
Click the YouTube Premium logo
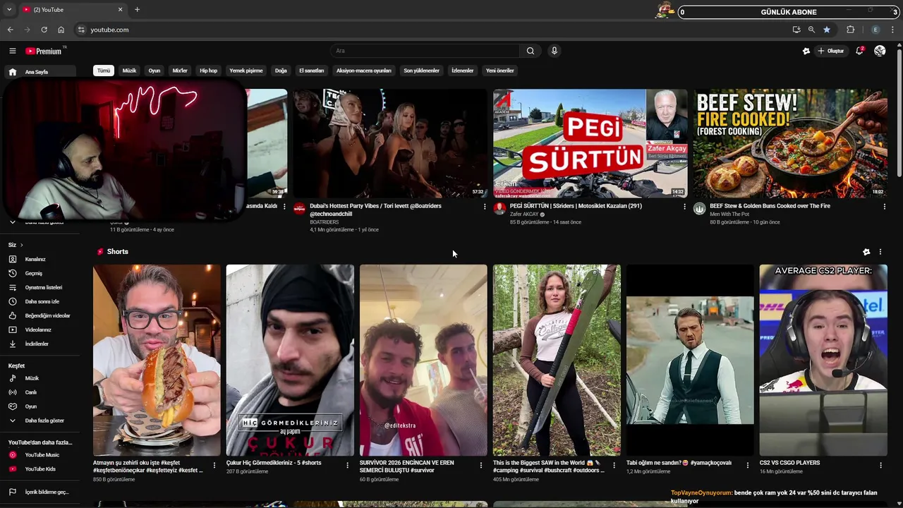[44, 51]
